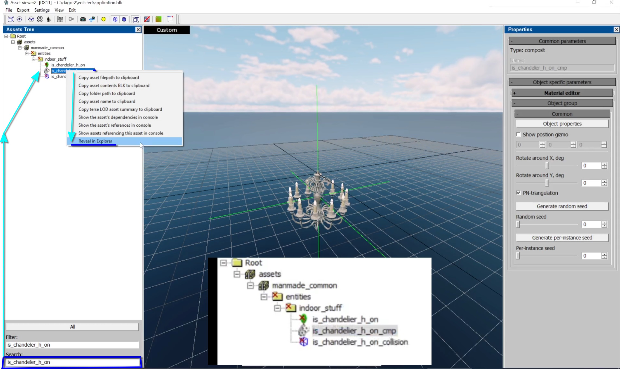
Task: Click the Stat statistics toolbar icon
Action: pyautogui.click(x=60, y=19)
